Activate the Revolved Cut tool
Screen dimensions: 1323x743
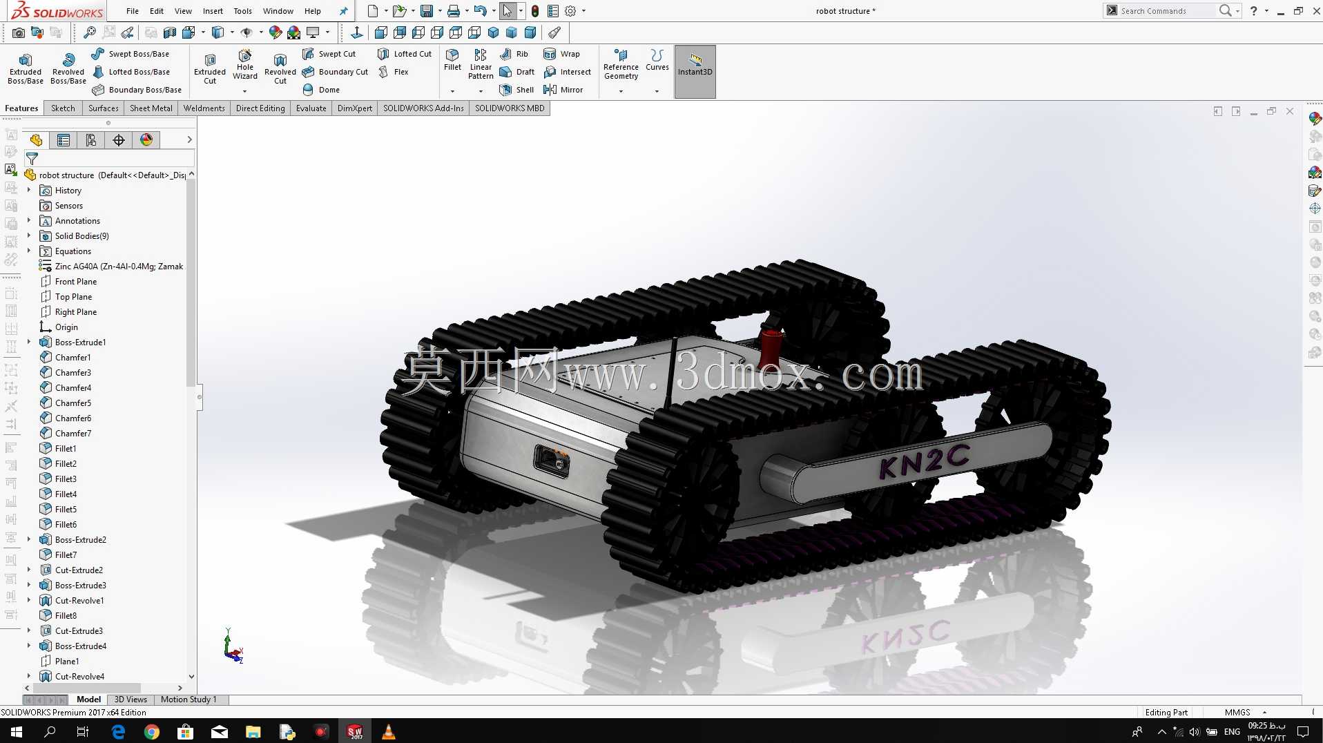click(x=280, y=68)
